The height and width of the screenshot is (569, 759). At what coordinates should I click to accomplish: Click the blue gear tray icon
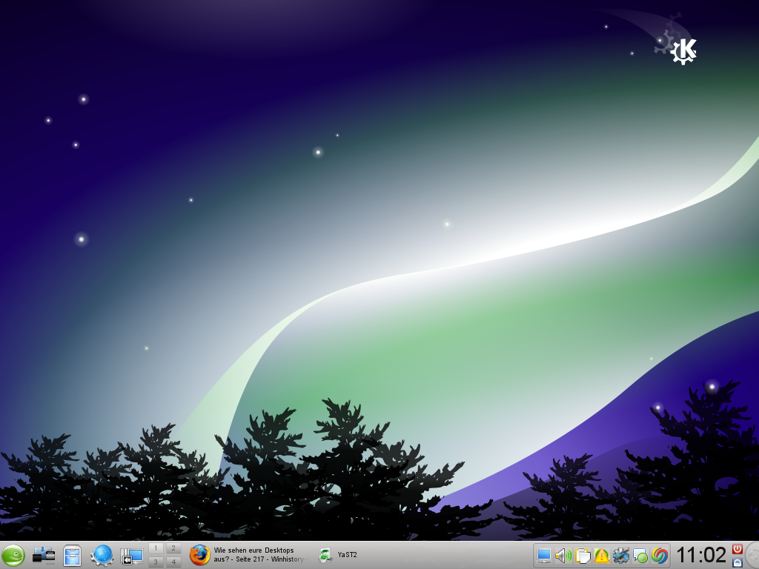tap(621, 555)
